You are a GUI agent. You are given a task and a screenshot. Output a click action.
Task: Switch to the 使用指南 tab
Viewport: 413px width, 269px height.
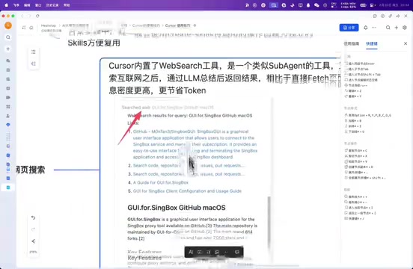tap(352, 43)
